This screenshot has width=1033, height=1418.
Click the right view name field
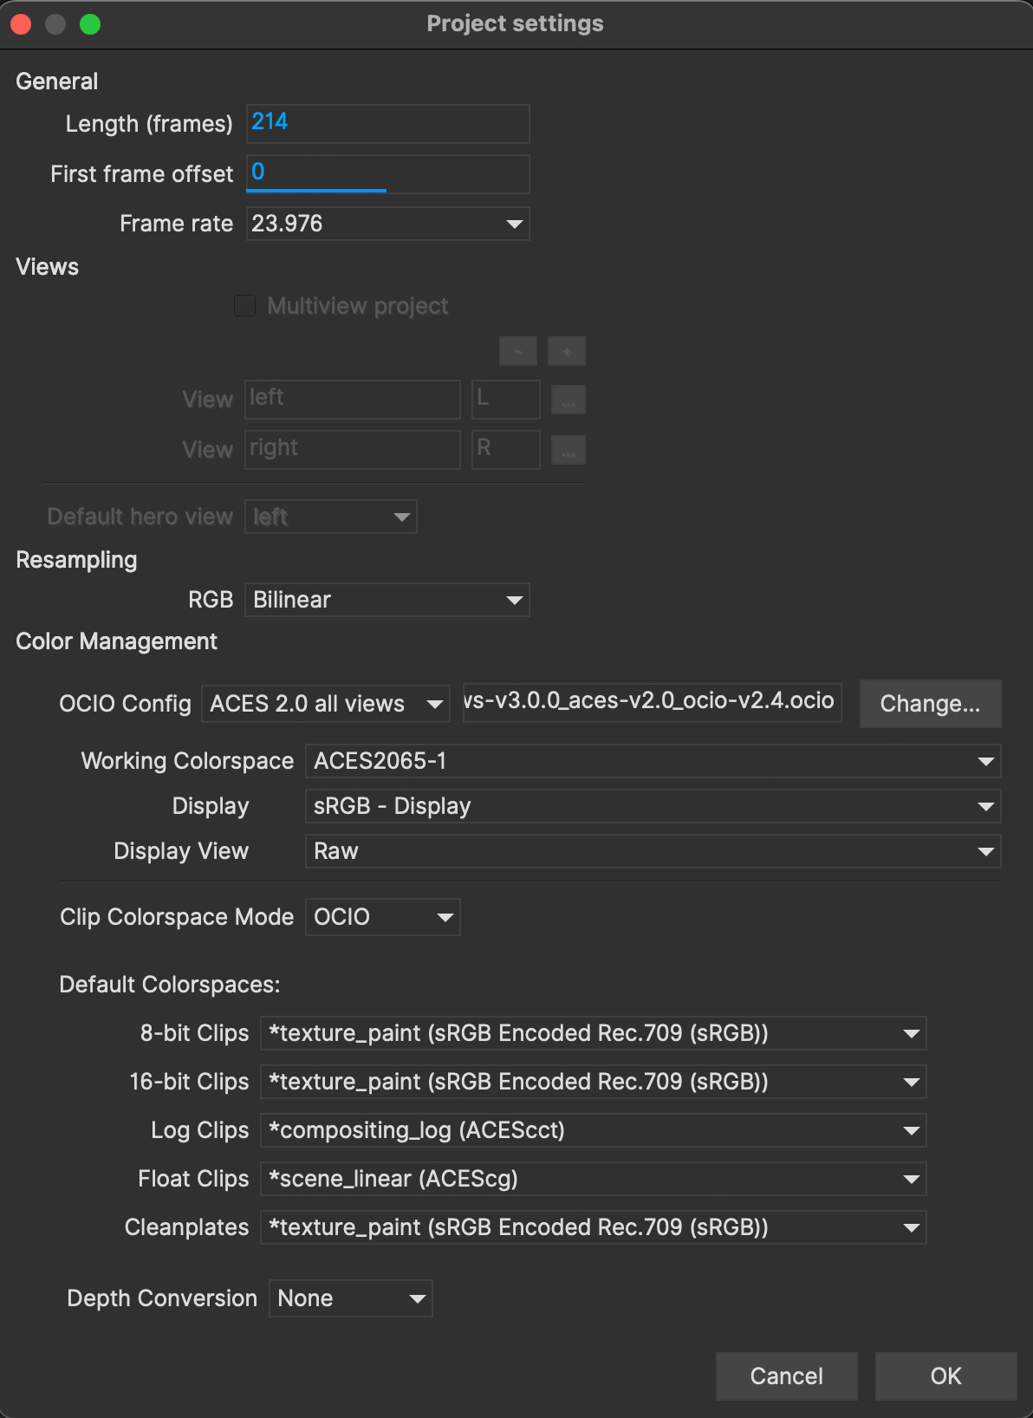click(x=353, y=450)
